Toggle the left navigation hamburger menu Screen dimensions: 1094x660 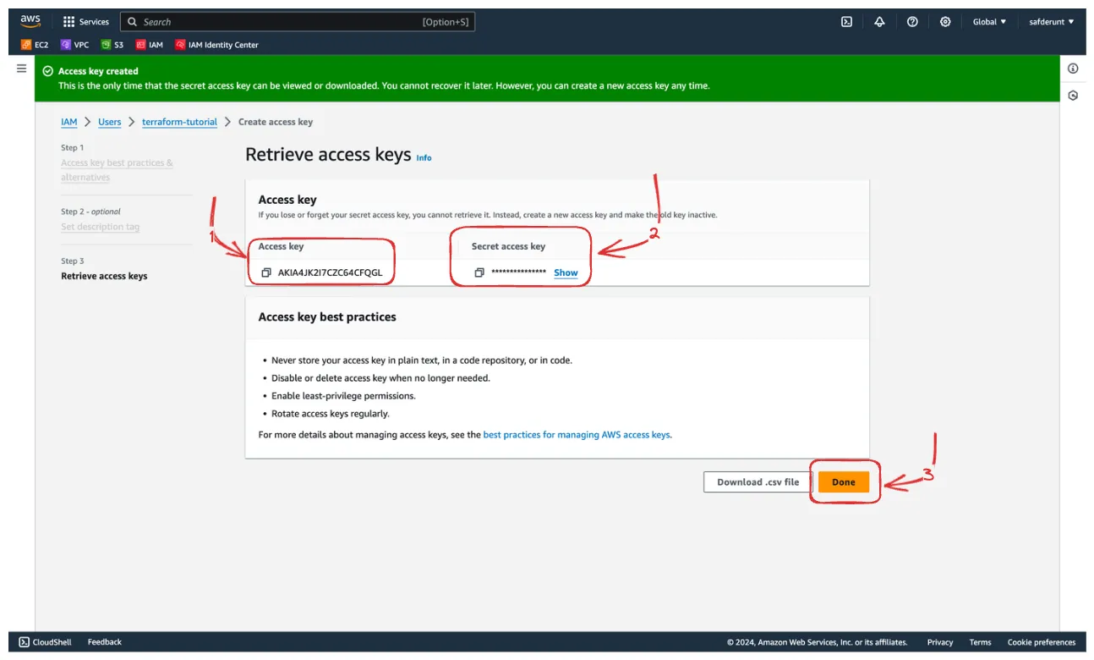[21, 69]
